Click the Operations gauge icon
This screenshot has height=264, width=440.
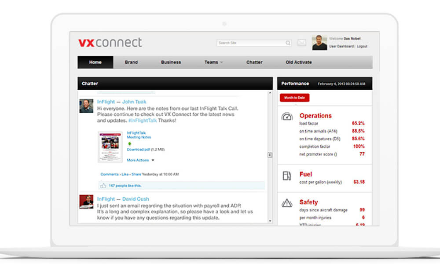tap(287, 117)
